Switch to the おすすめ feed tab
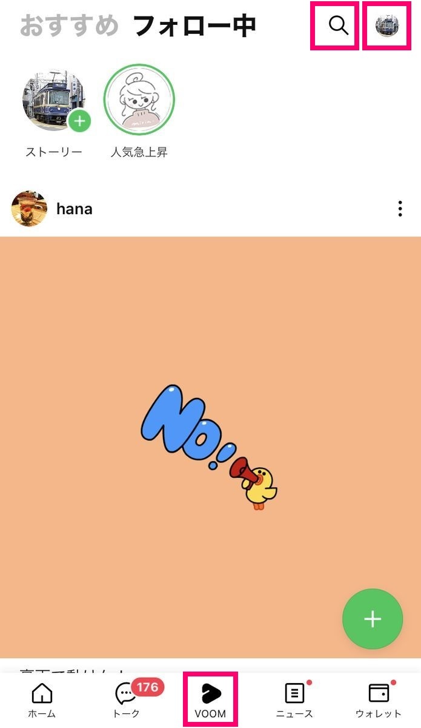This screenshot has width=421, height=728. (69, 26)
